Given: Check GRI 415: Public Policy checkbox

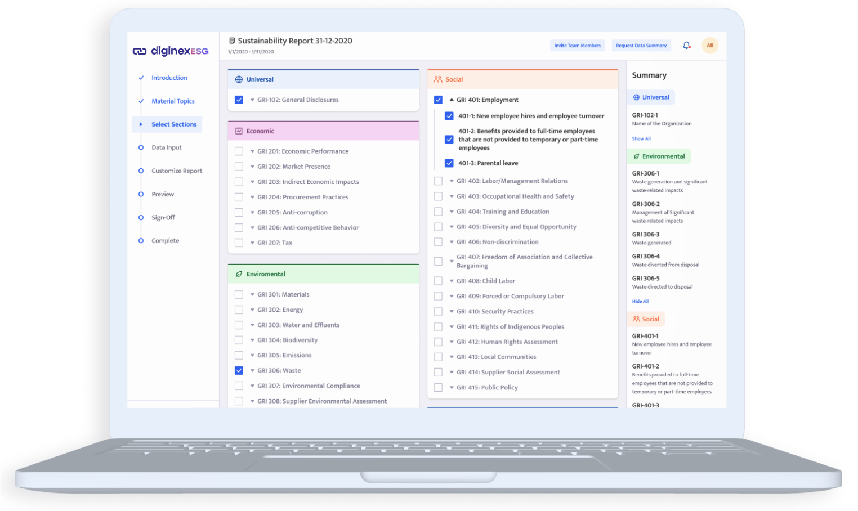Looking at the screenshot, I should 438,388.
